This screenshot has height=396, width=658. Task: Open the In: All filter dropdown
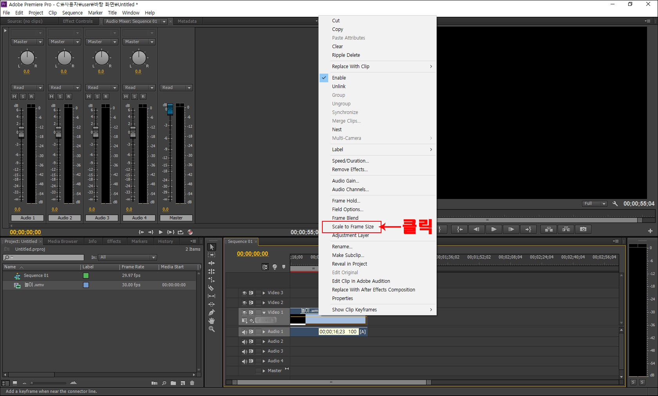pos(128,257)
